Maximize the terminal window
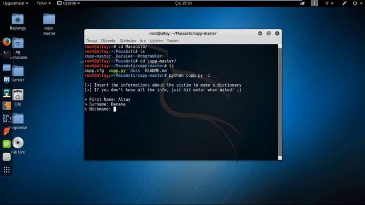365x205 pixels. point(269,33)
